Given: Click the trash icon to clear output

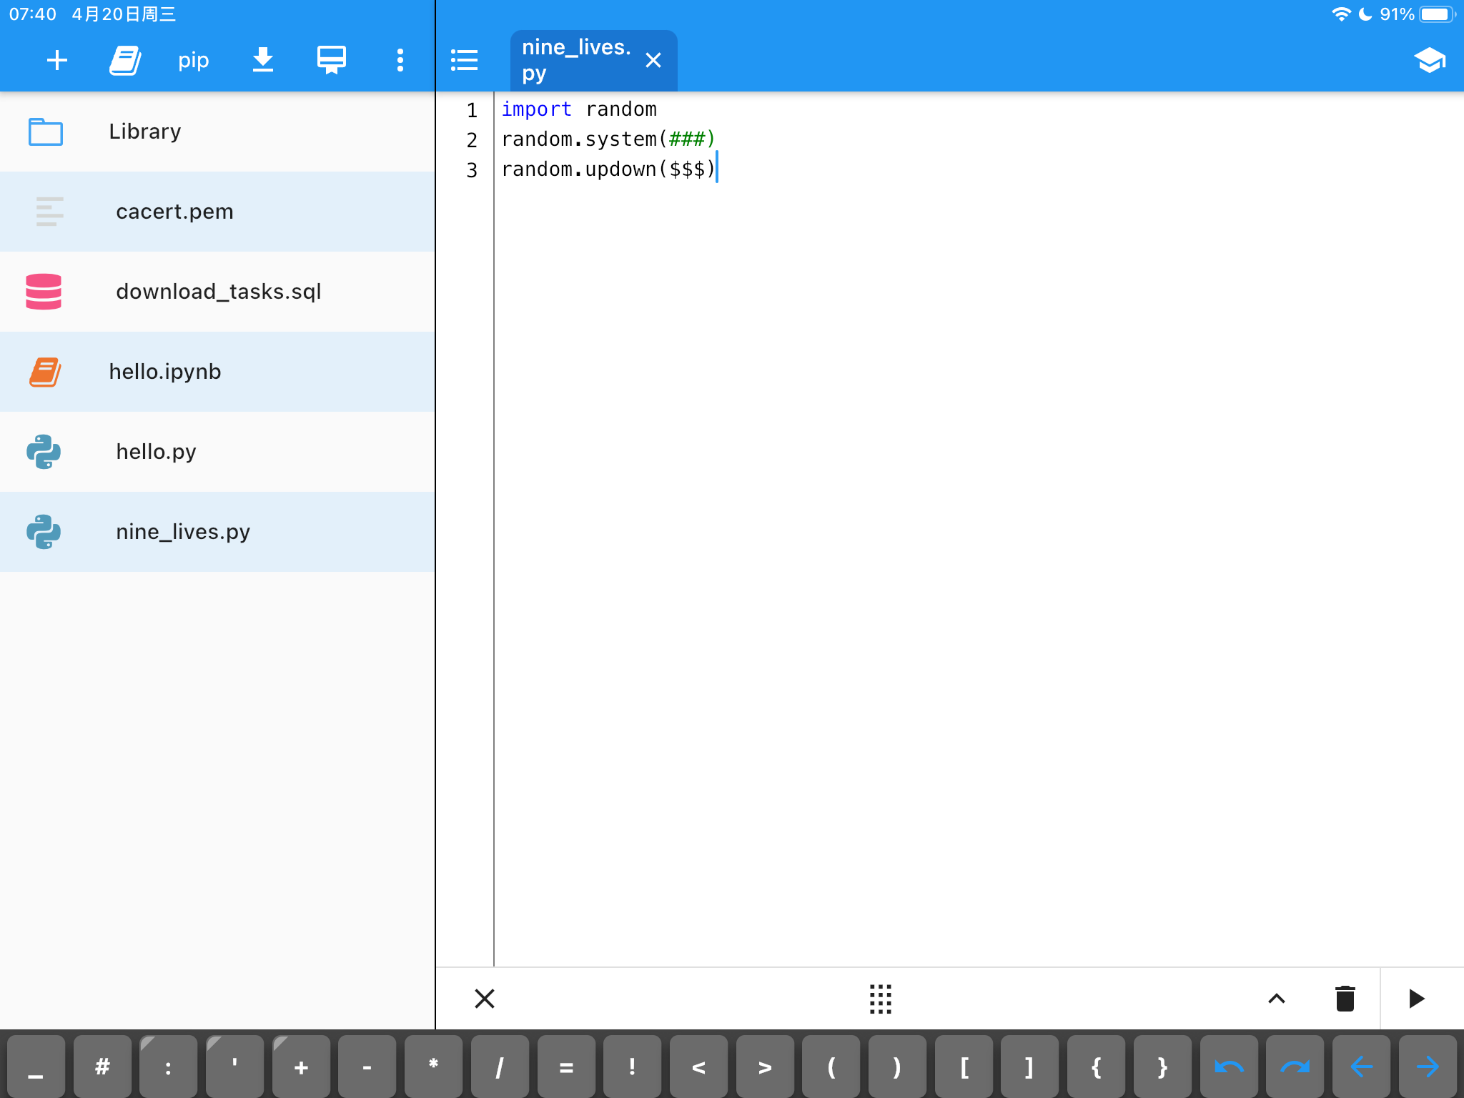Looking at the screenshot, I should click(1345, 999).
